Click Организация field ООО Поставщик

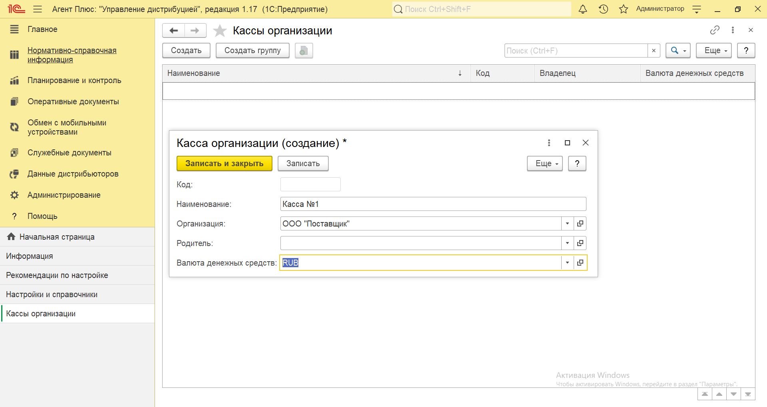click(421, 224)
